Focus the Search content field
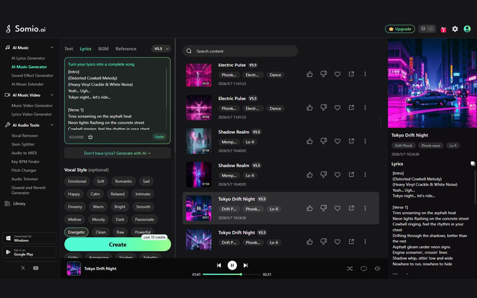This screenshot has width=477, height=298. 240,51
